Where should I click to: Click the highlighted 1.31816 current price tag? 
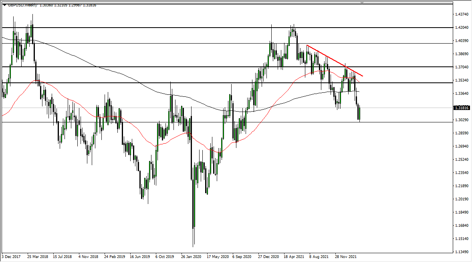(461, 107)
